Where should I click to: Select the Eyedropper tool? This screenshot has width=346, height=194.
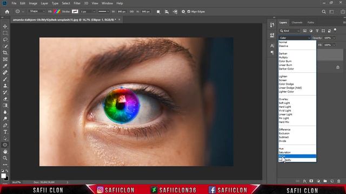[x=5, y=66]
